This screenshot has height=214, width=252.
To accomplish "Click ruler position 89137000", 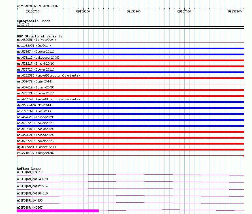I will click(184, 11).
